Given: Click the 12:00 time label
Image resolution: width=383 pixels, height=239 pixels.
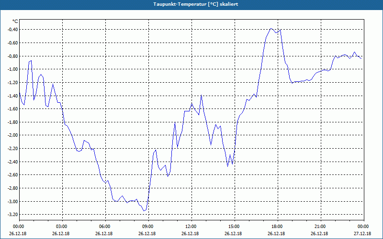Looking at the screenshot, I should [x=190, y=227].
